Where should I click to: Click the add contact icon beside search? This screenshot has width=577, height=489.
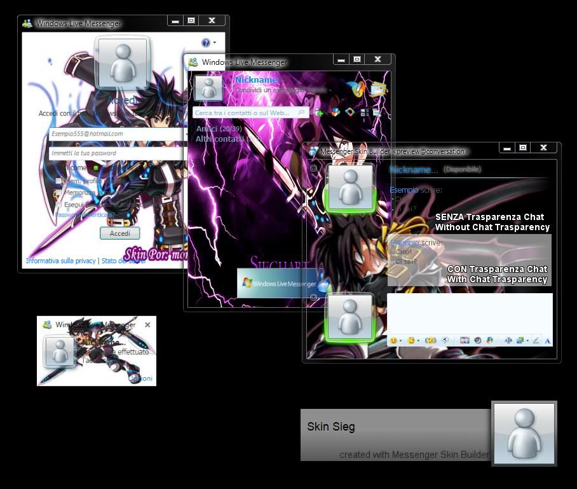pos(319,113)
